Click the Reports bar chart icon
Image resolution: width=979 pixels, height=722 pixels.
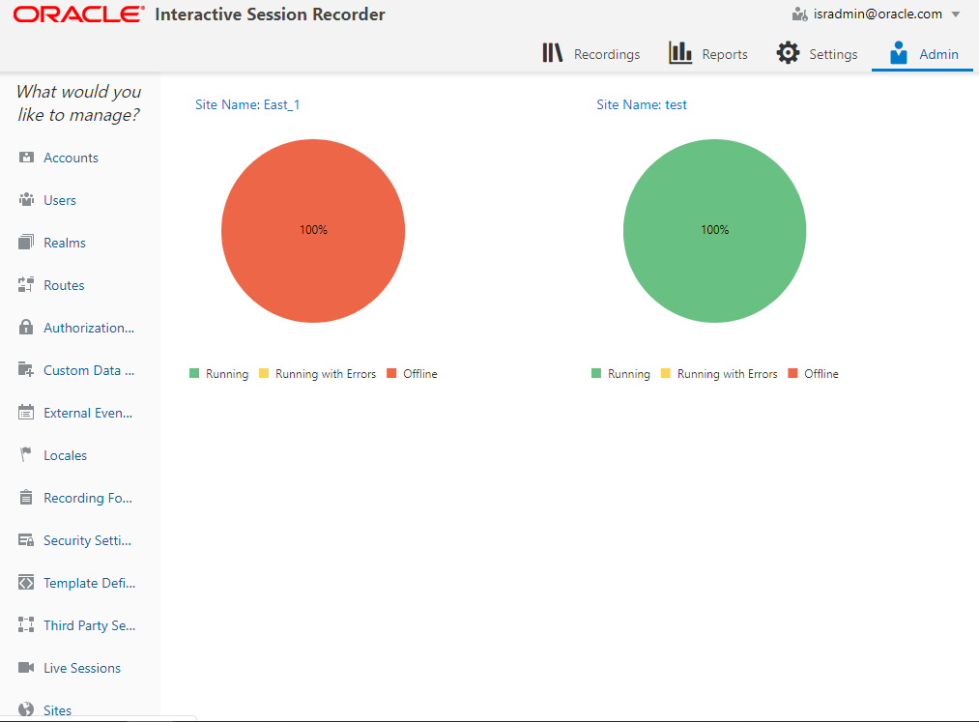[680, 53]
